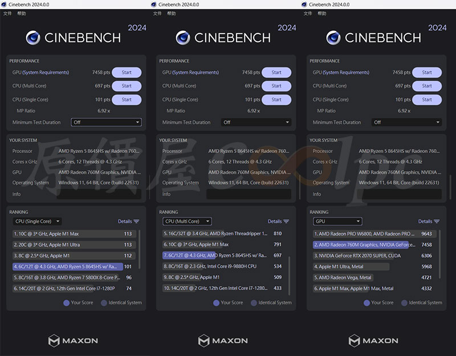Click the Details filter icon in left window ranking
This screenshot has width=456, height=356.
[136, 221]
